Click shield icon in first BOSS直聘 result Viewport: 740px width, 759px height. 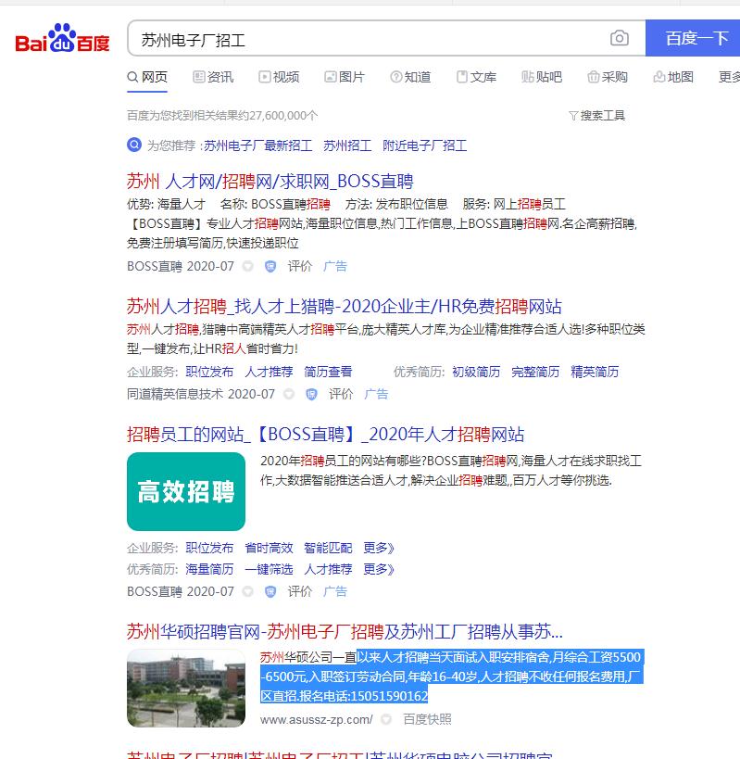point(270,266)
